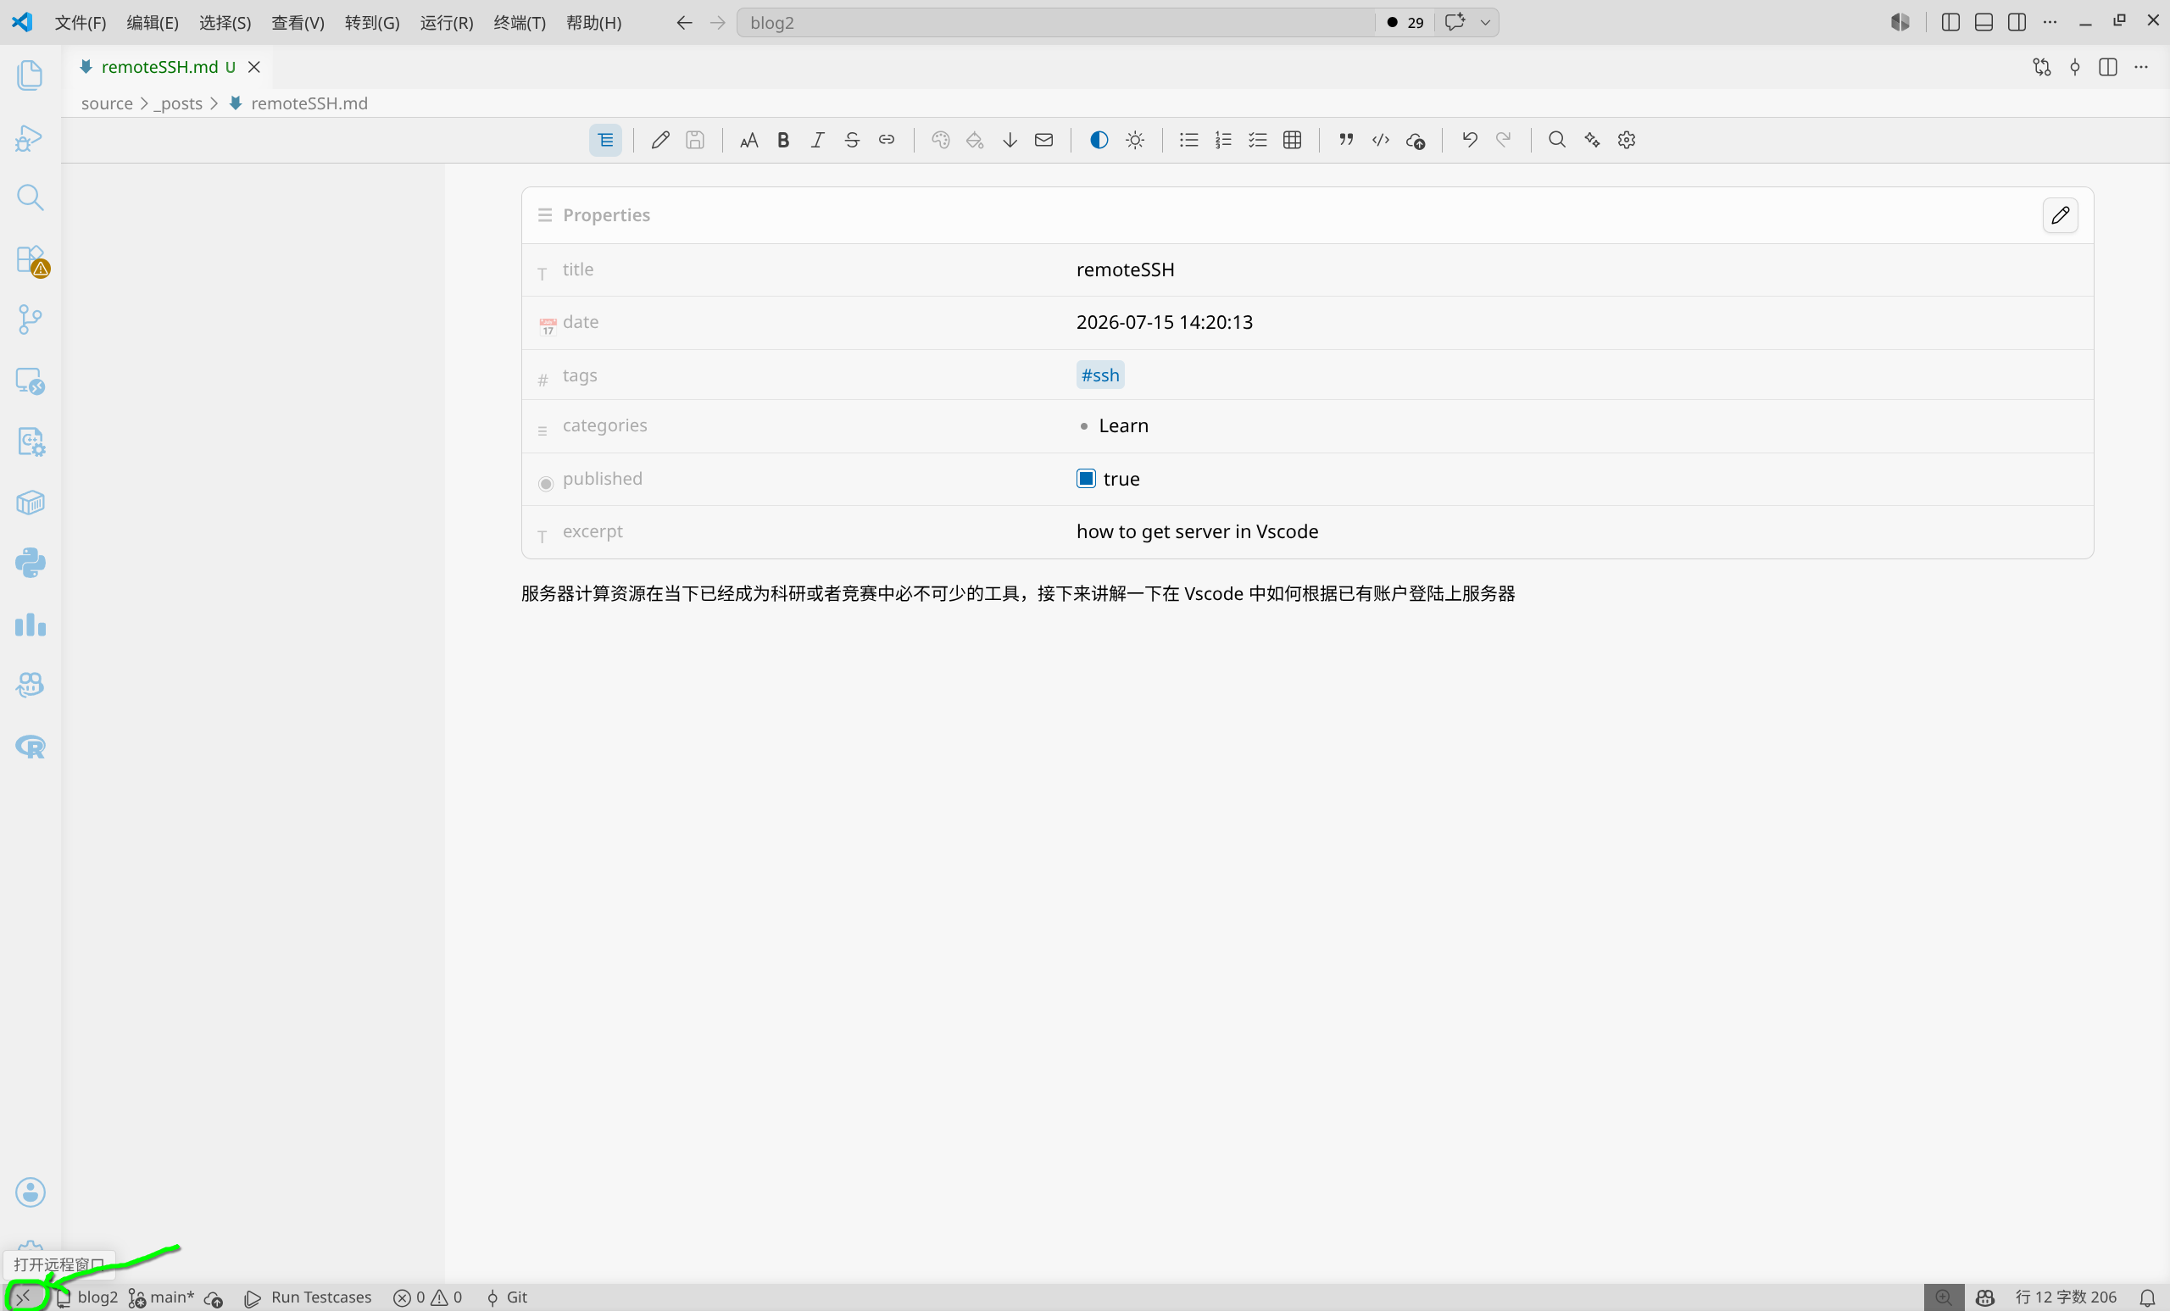Click the Bold formatting icon

(x=783, y=140)
